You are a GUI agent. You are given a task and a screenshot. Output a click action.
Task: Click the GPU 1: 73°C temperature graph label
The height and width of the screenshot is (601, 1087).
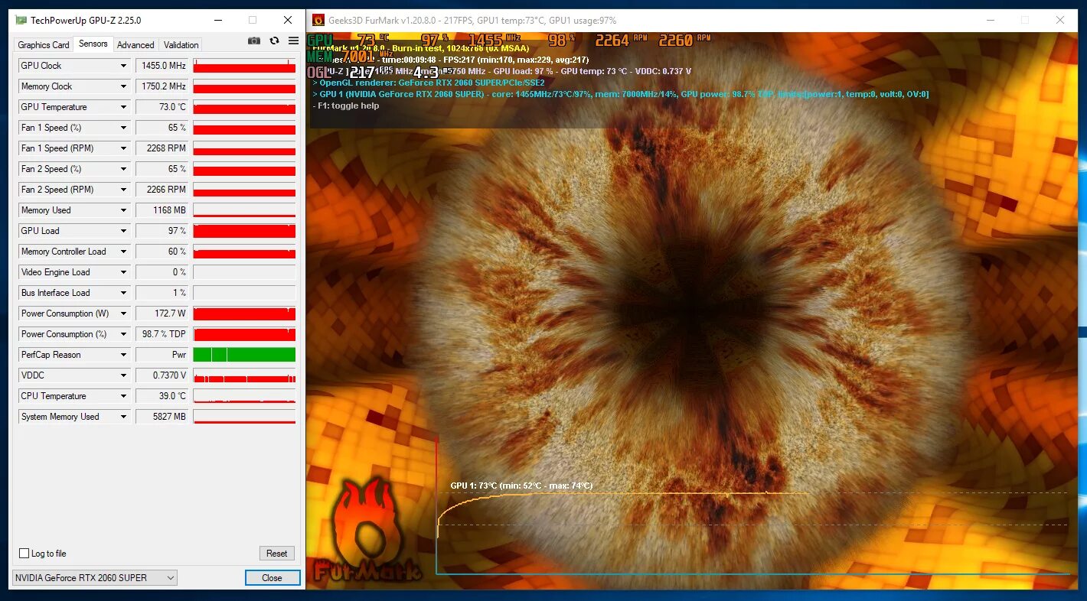click(x=521, y=486)
